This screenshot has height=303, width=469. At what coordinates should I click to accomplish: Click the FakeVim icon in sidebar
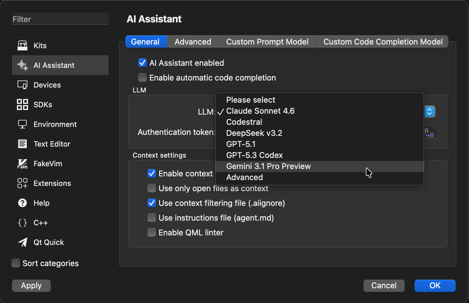tap(22, 163)
